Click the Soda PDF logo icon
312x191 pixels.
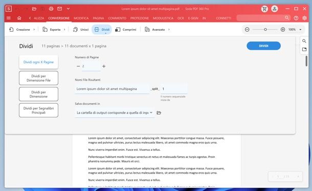click(x=9, y=9)
